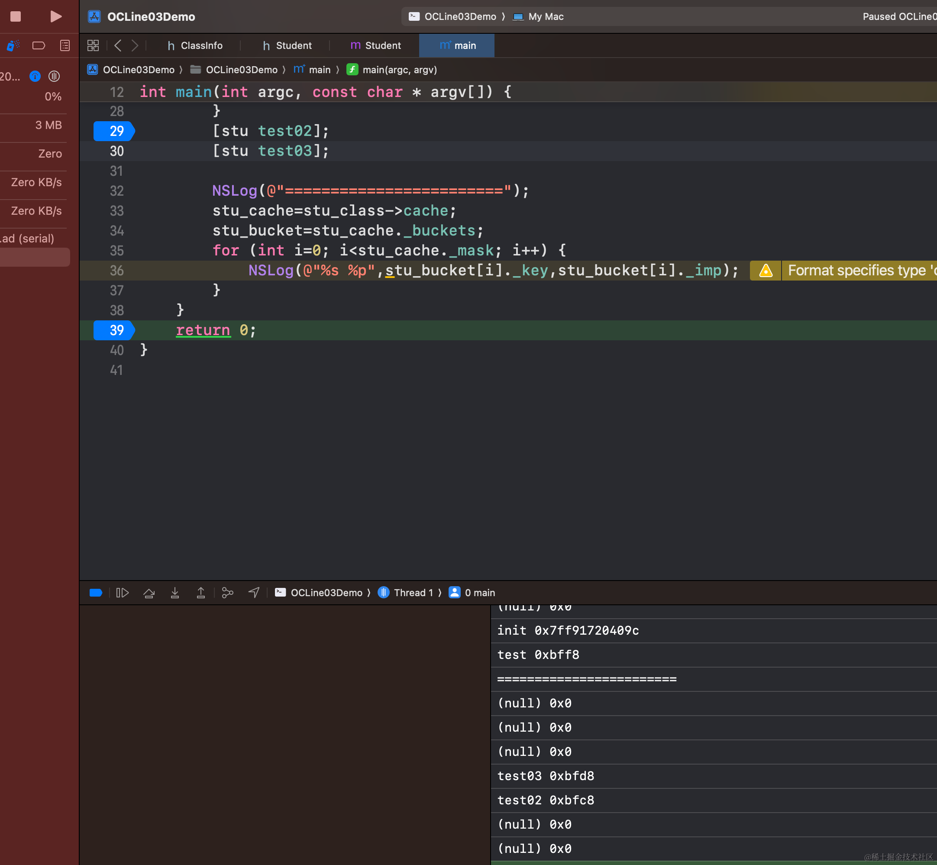Click the Step Over debug icon
The width and height of the screenshot is (937, 865).
(x=149, y=593)
